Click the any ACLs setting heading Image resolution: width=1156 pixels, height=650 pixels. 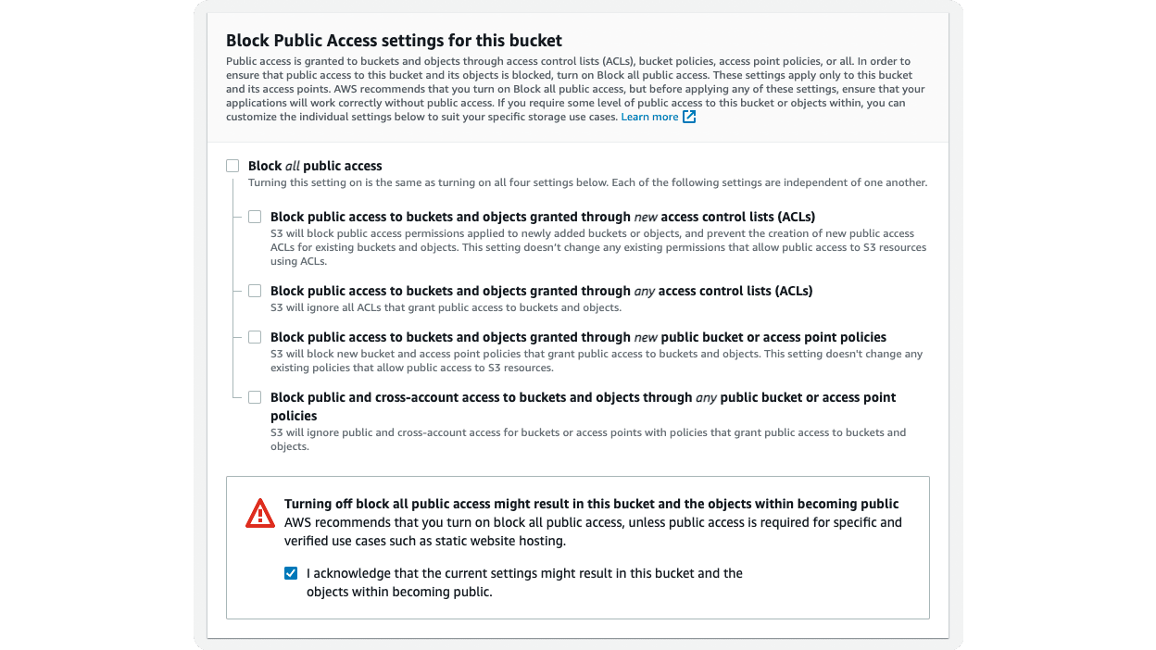point(540,290)
